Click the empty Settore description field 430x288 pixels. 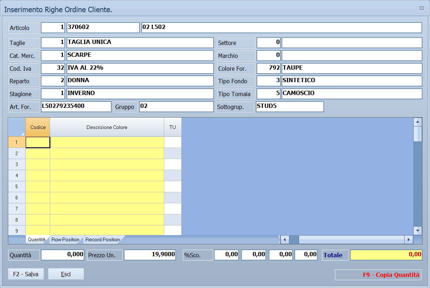click(352, 43)
